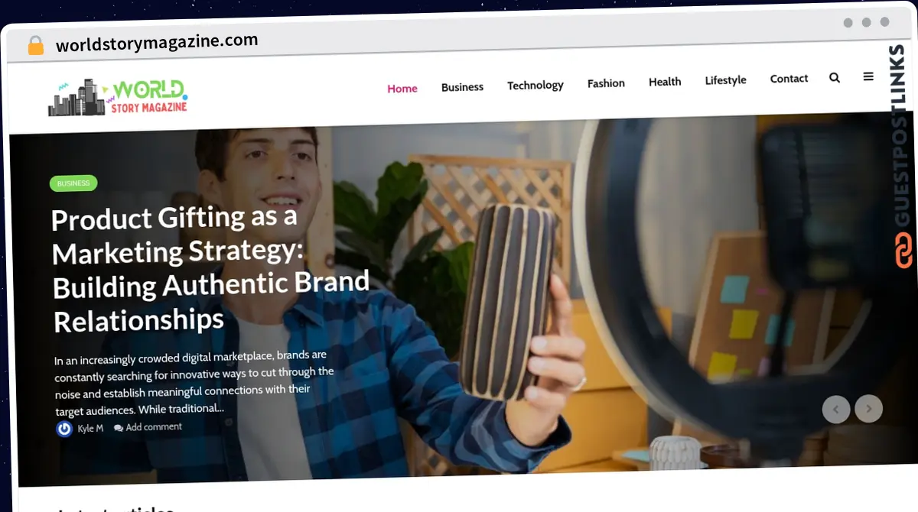Screen dimensions: 918x512
Task: Click the World Story Magazine logo
Action: [x=118, y=98]
